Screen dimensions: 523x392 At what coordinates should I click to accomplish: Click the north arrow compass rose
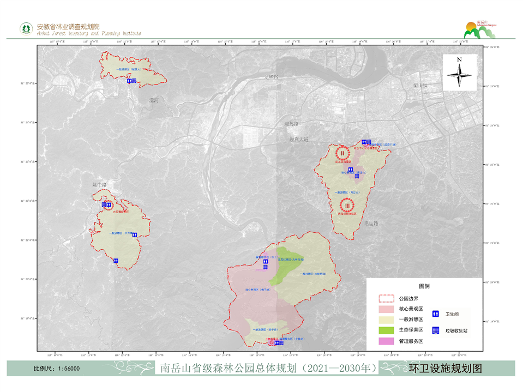(460, 72)
